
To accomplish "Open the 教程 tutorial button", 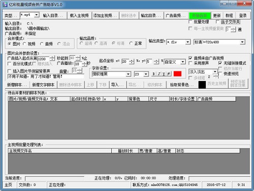I will (229, 16).
